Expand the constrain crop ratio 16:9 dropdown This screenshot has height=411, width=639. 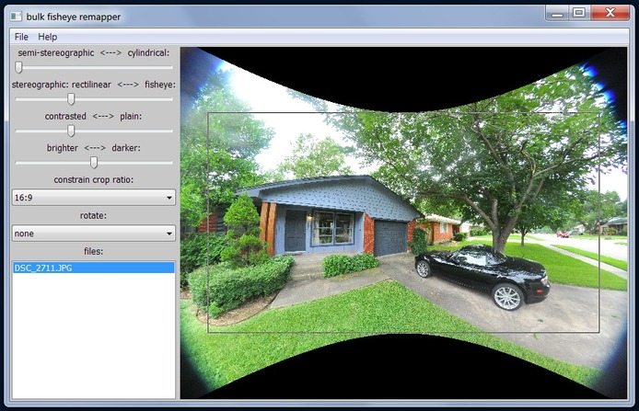(x=93, y=197)
